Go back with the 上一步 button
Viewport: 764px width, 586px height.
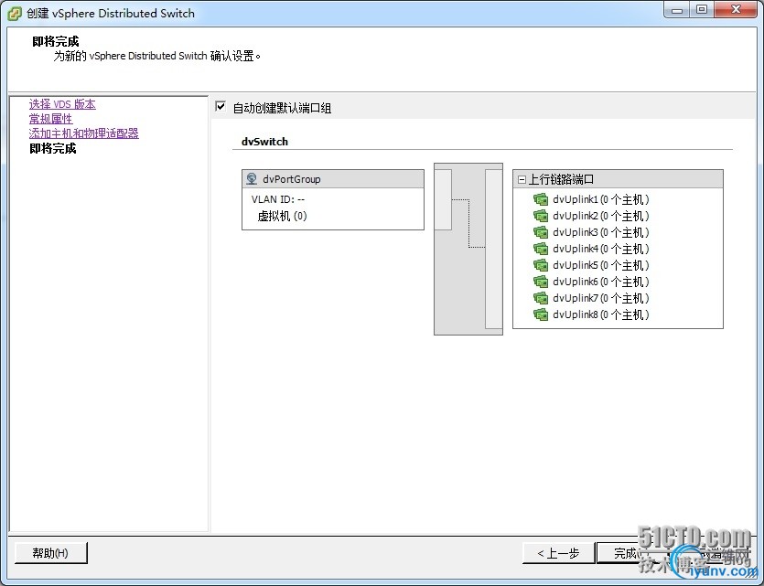558,553
